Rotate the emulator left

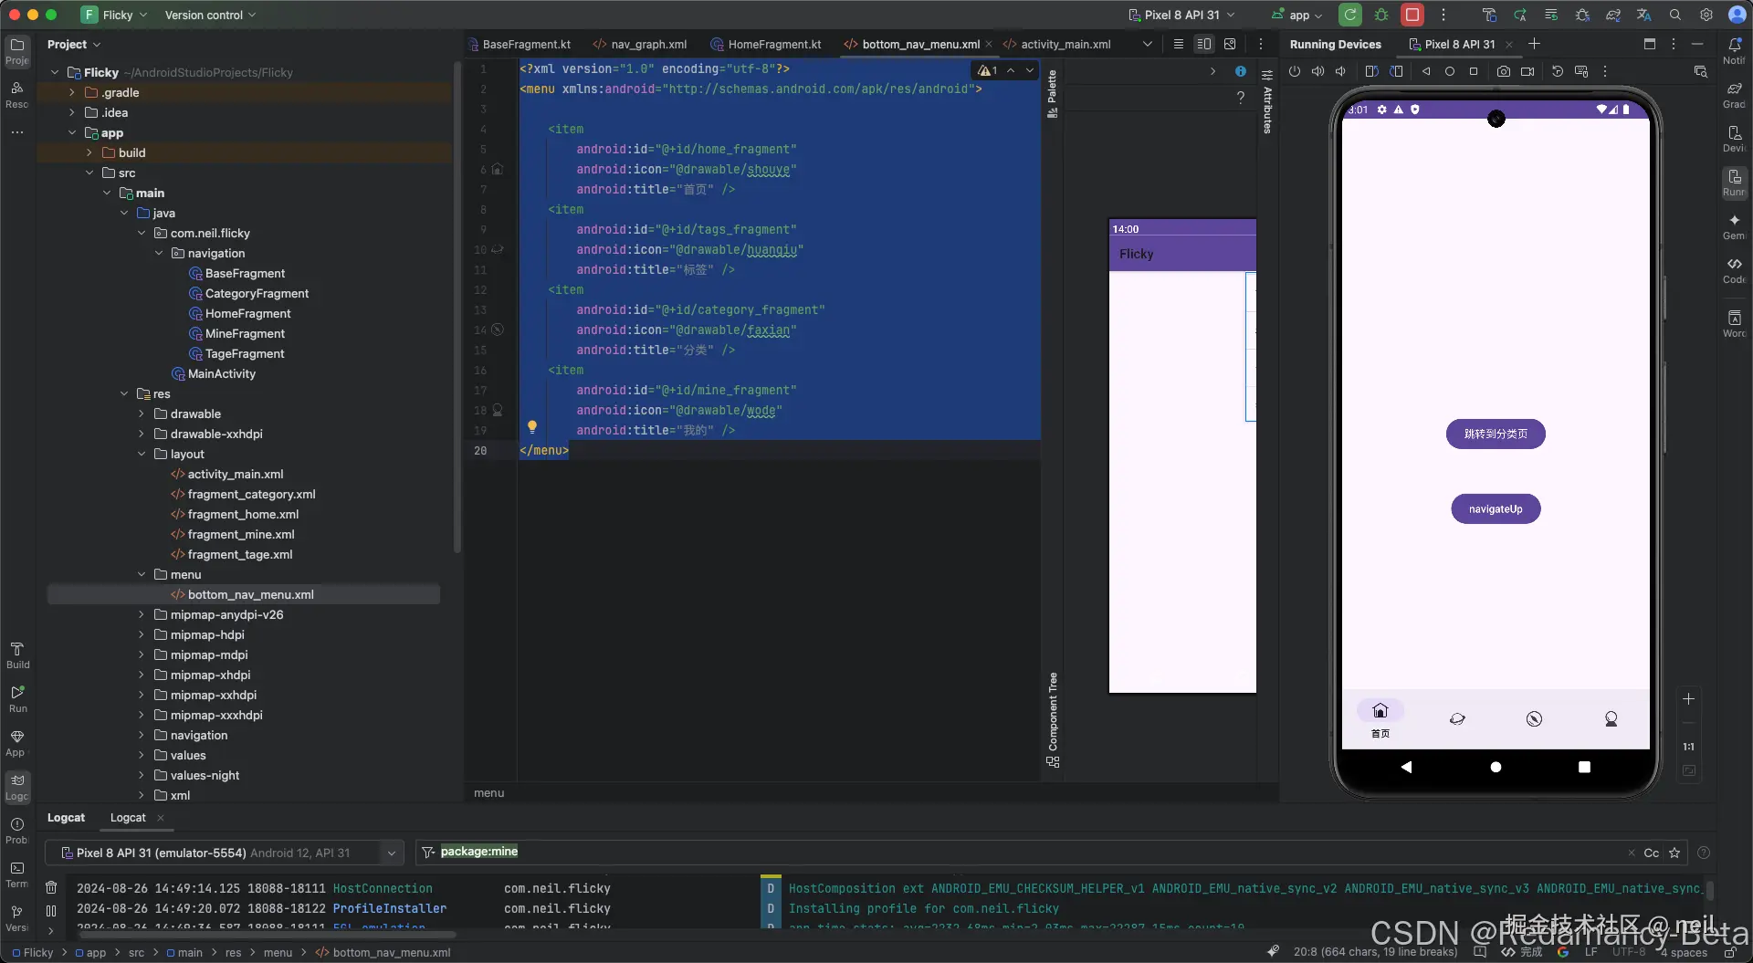[x=1370, y=71]
